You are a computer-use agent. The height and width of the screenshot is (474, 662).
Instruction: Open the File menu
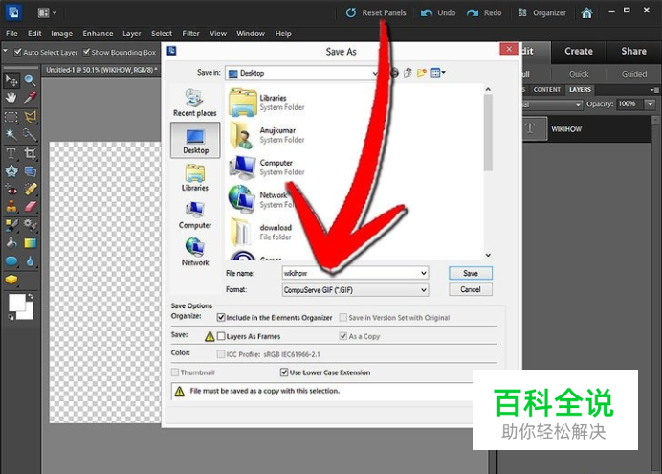click(x=11, y=34)
